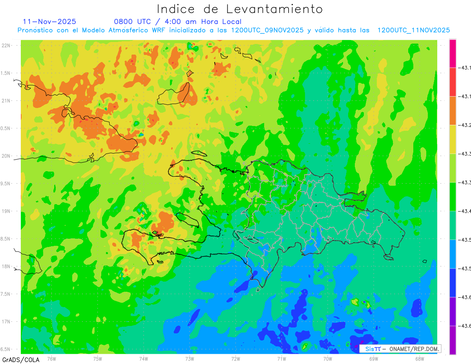This screenshot has height=364, width=471.
Task: Click '0800 UTC / 4:00 am Hora Local'
Action: pos(177,22)
